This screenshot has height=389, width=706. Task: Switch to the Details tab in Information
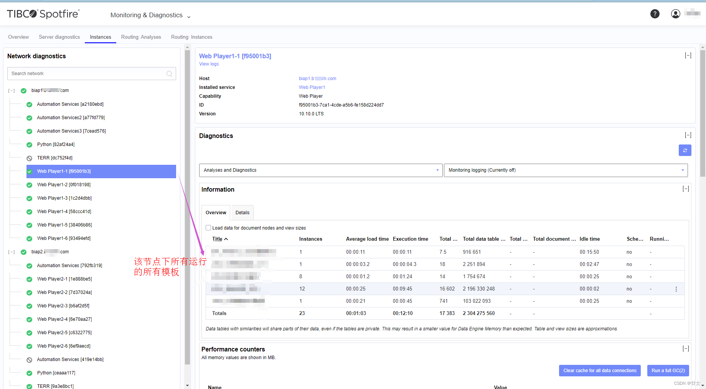(x=242, y=213)
